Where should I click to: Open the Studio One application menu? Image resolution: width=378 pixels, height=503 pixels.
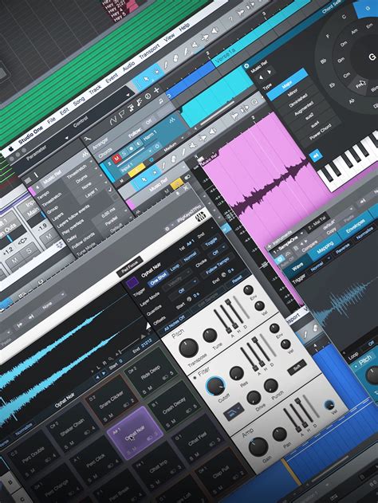[31, 135]
